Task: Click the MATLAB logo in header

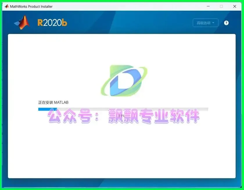Action: coord(22,22)
